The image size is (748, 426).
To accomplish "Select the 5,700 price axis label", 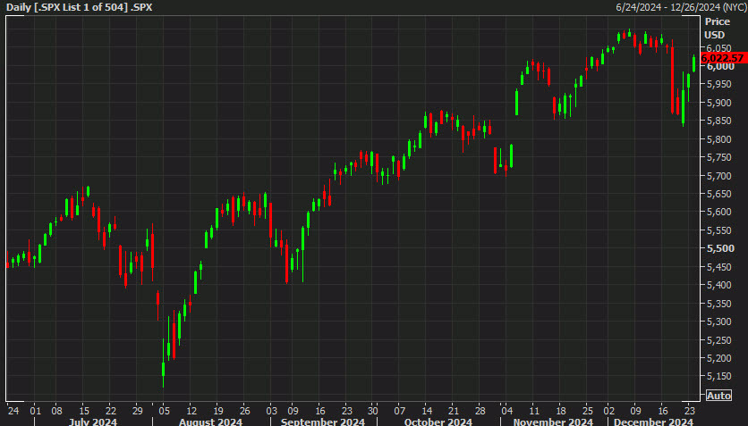I will click(x=718, y=176).
